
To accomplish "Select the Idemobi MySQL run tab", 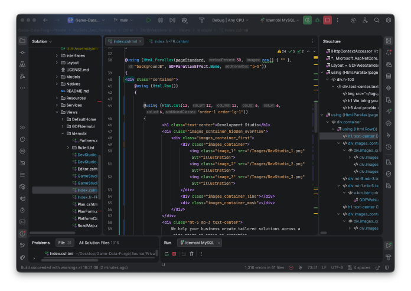I will click(x=200, y=243).
